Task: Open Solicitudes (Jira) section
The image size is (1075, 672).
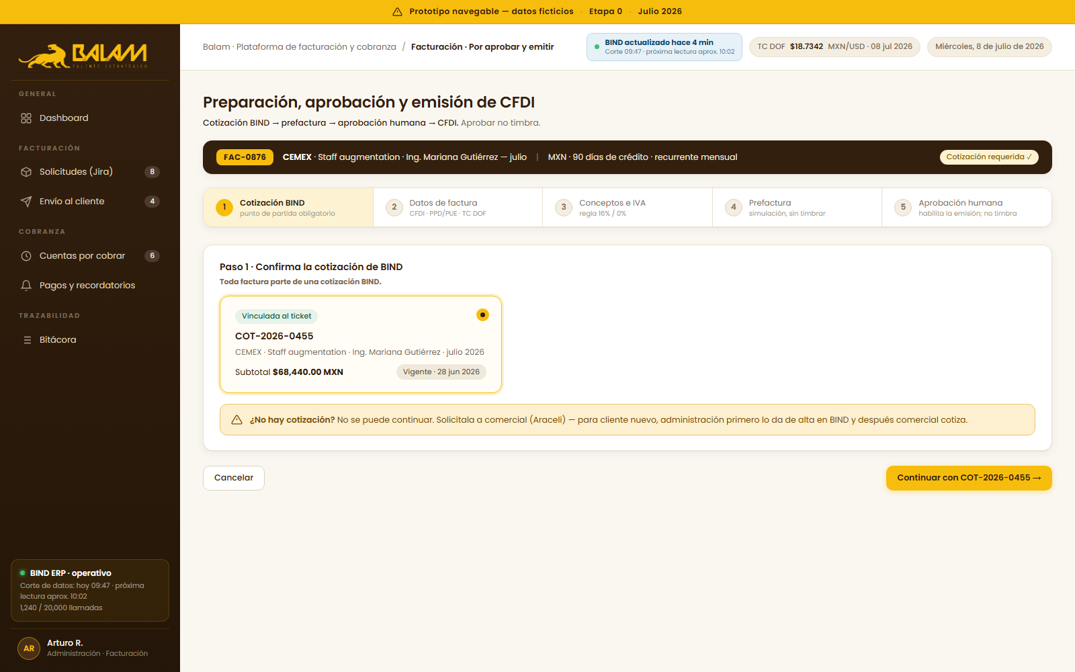Action: [x=90, y=172]
